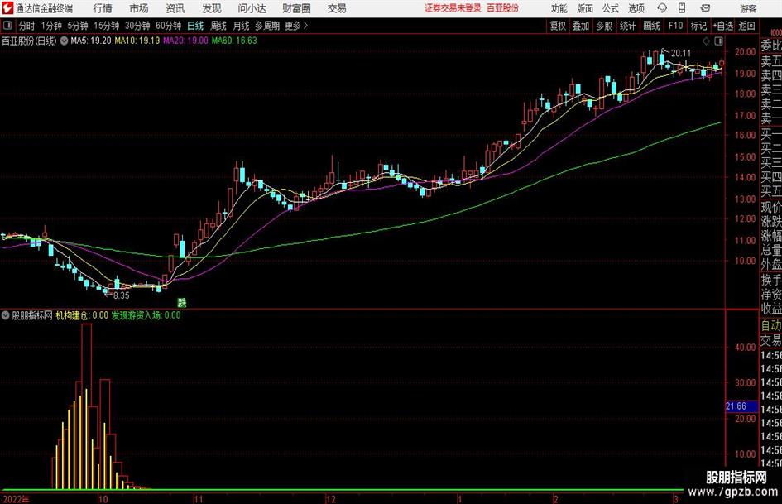Select the 日线 daily period tab
The image size is (782, 504).
coord(195,26)
